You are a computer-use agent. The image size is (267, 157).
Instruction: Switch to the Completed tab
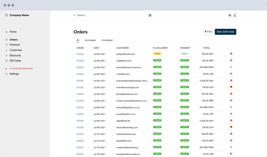(107, 40)
